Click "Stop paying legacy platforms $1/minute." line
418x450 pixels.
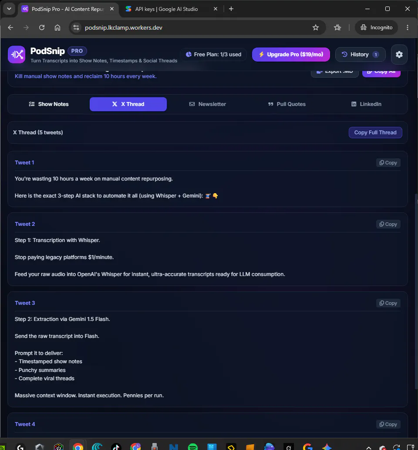click(64, 257)
